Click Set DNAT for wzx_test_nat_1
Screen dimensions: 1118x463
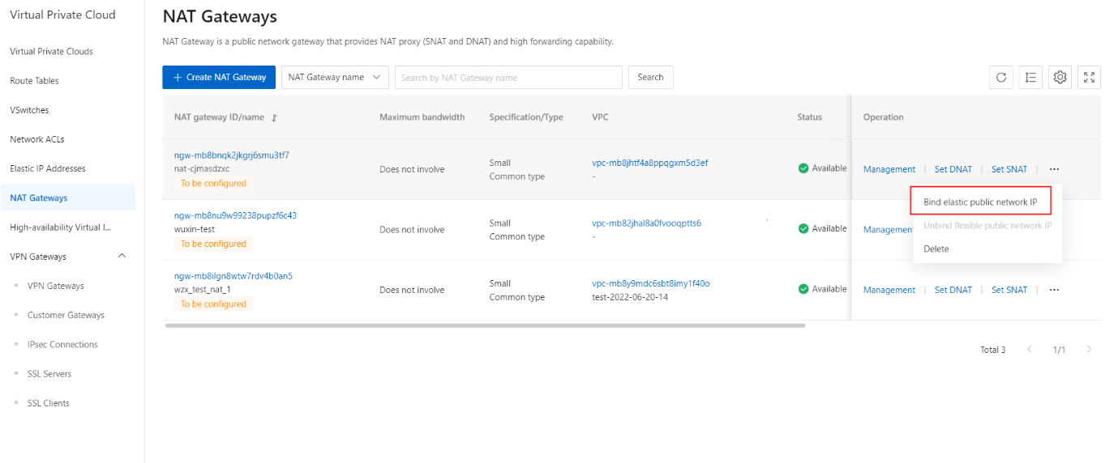click(x=953, y=290)
